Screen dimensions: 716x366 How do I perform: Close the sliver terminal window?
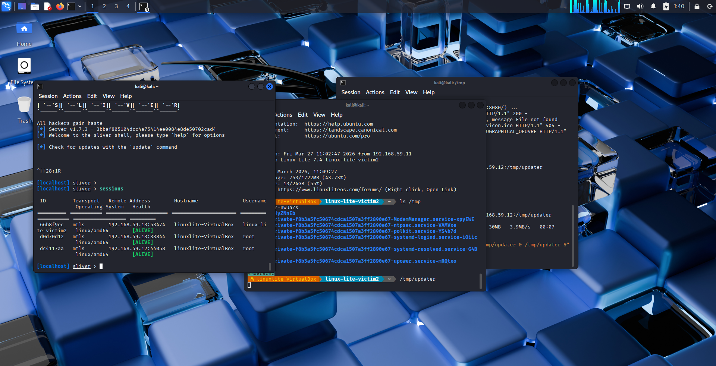tap(270, 86)
